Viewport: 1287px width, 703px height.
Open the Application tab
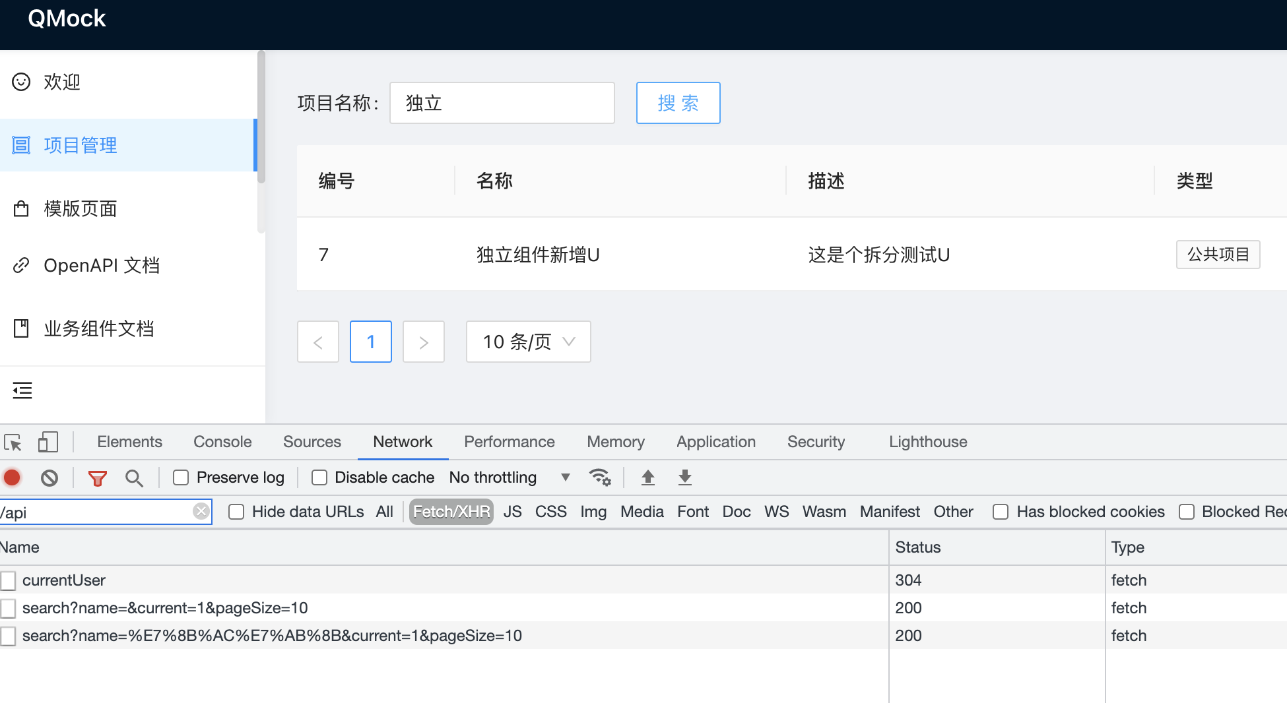pyautogui.click(x=716, y=442)
